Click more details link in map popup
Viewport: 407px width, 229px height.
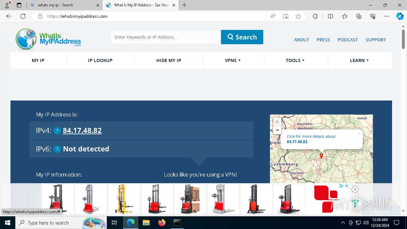[311, 139]
